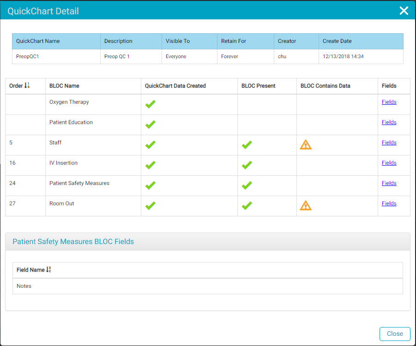Open Fields for Patient Safety Measures

tap(389, 183)
